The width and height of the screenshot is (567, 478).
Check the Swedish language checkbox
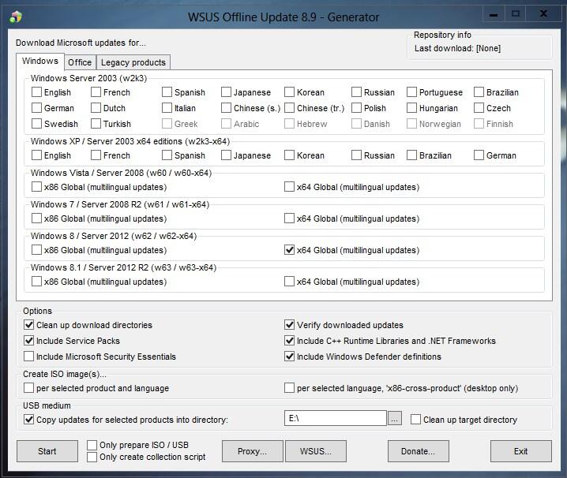36,124
